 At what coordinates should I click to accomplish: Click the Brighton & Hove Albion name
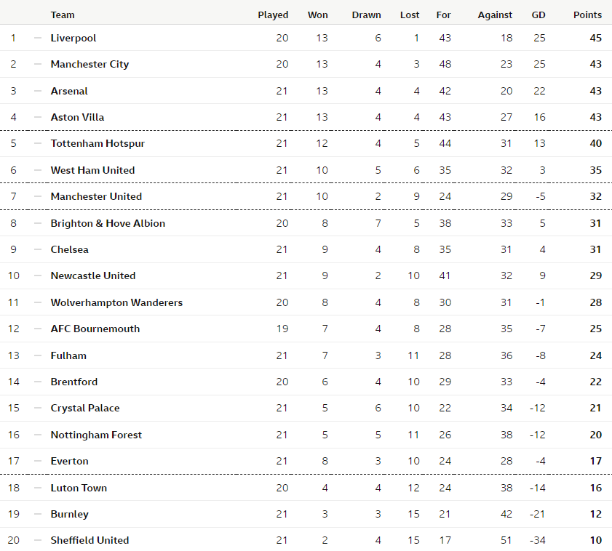coord(108,223)
